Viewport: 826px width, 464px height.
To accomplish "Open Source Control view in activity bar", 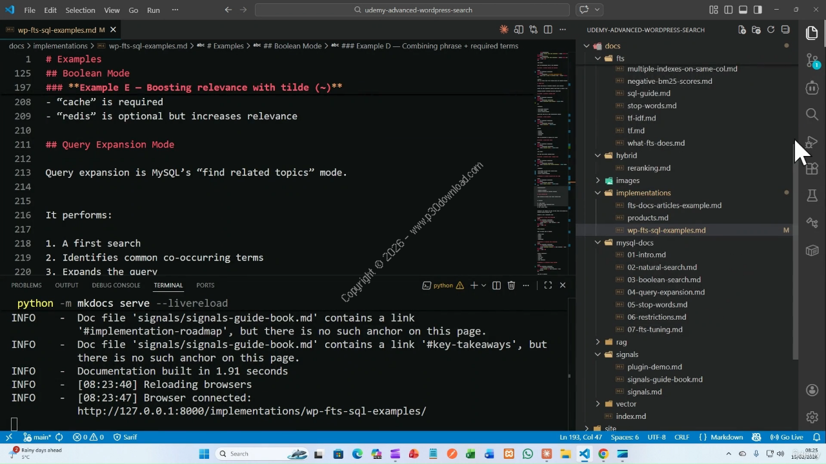I will coord(812,61).
